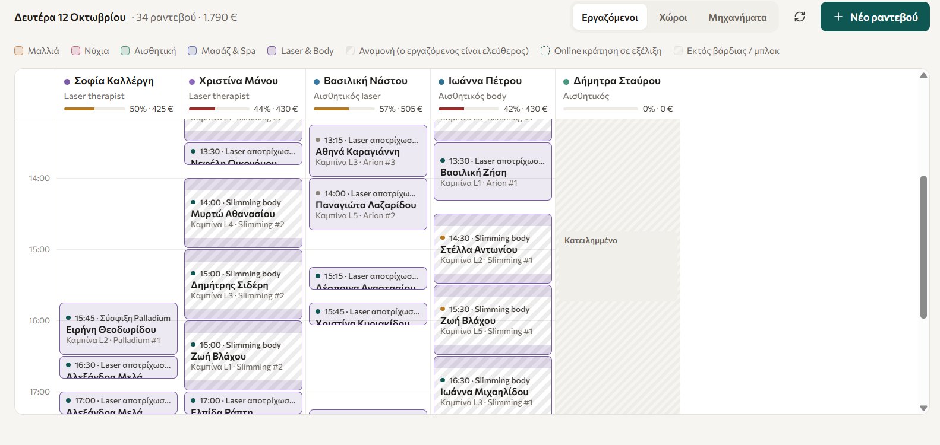Open Στέλλα Αντωνίου's 14:30 Slimming body appointment

pyautogui.click(x=493, y=249)
